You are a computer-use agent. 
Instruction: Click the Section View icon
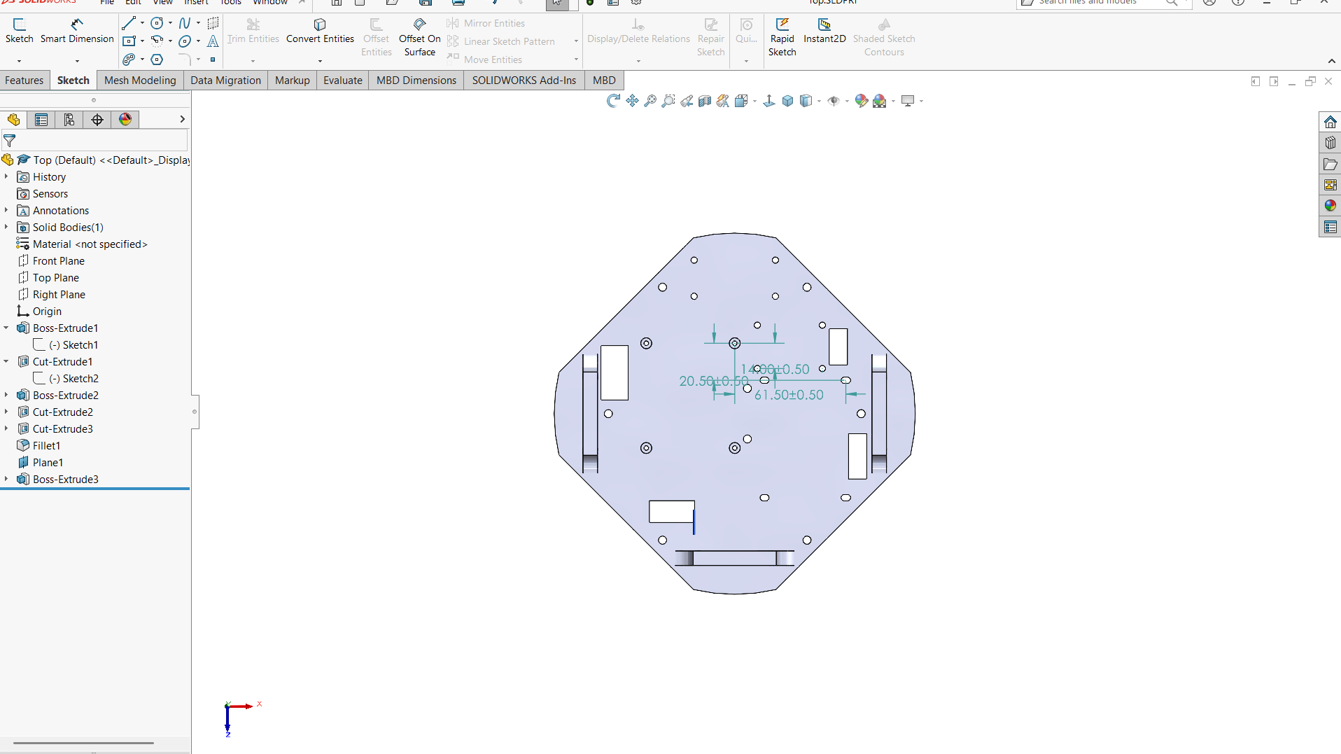(705, 101)
